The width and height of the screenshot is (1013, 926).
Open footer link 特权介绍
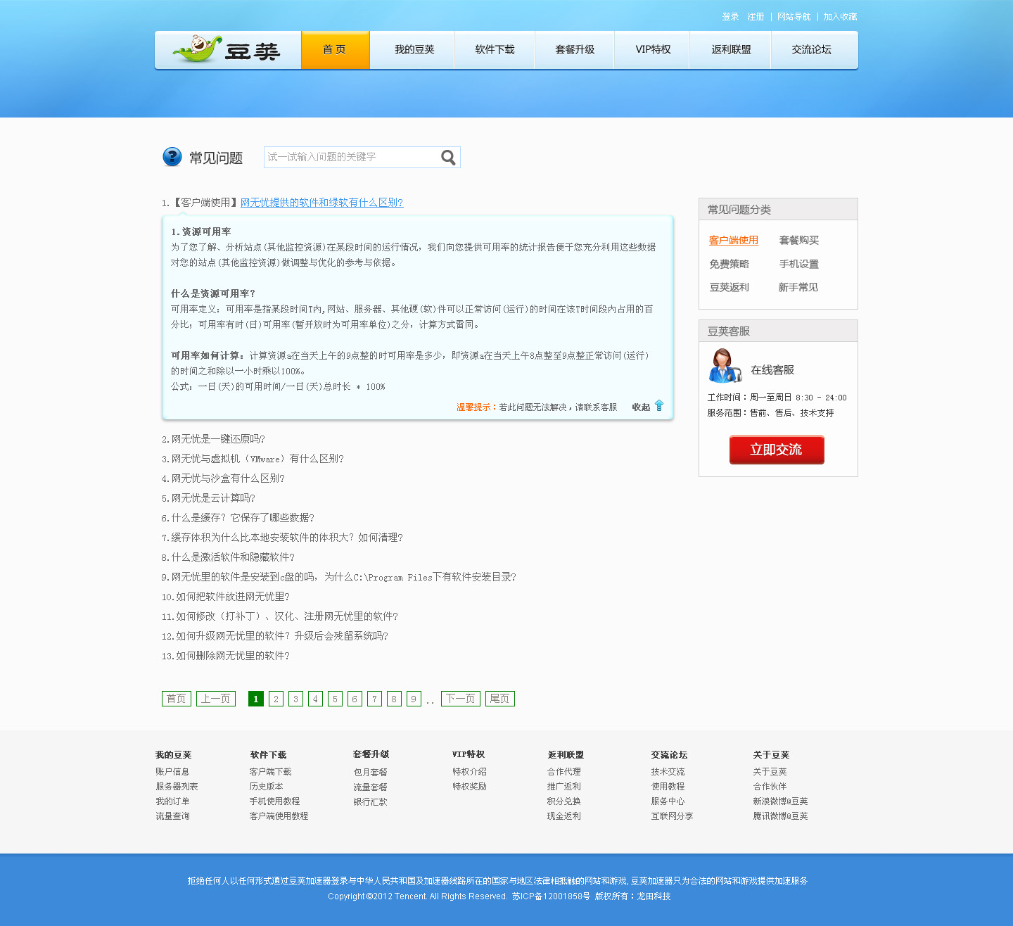click(469, 772)
